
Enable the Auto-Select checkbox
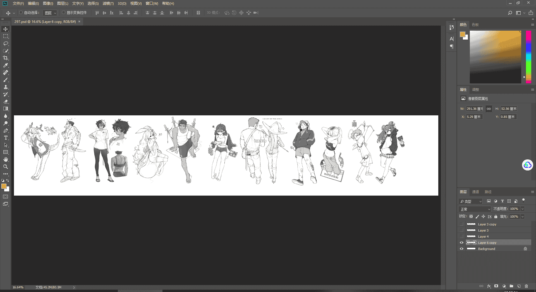point(21,13)
